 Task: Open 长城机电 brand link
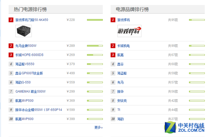[x=123, y=46]
